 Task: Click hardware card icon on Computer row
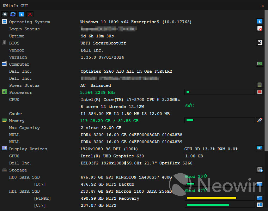tap(260, 64)
